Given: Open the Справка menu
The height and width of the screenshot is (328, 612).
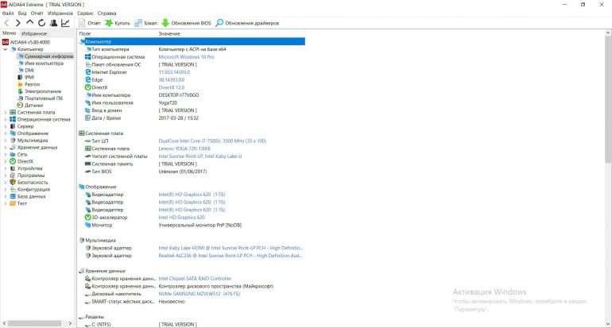Looking at the screenshot, I should 107,13.
